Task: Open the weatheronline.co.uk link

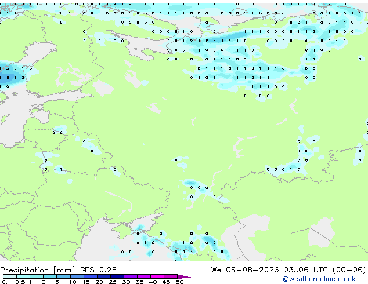Action: point(319,279)
